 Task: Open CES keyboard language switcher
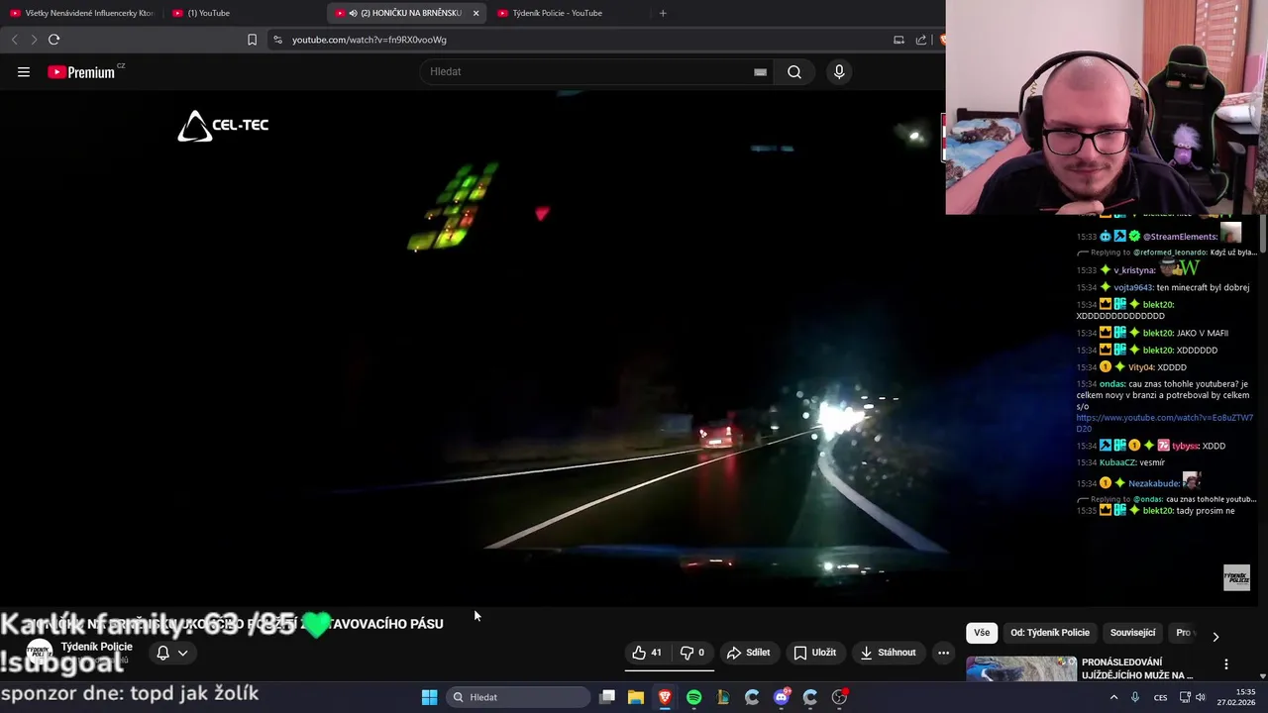[x=1160, y=697]
